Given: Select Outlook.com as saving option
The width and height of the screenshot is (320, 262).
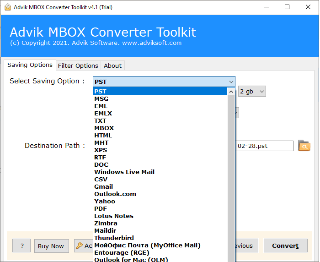Looking at the screenshot, I should tap(160, 194).
